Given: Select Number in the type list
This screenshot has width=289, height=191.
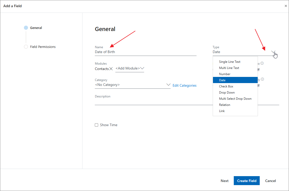Looking at the screenshot, I should [225, 74].
